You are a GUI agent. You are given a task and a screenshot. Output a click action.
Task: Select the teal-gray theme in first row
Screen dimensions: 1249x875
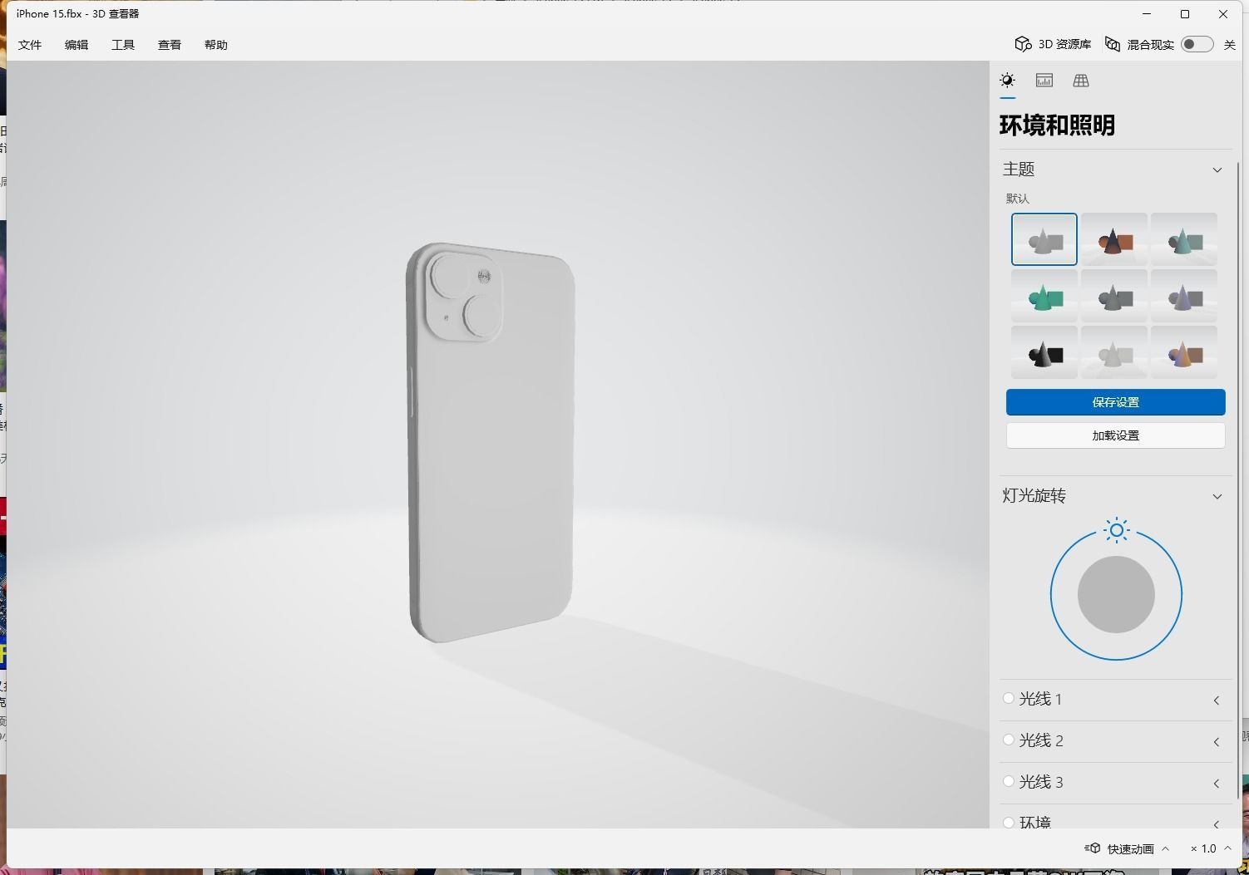point(1184,239)
